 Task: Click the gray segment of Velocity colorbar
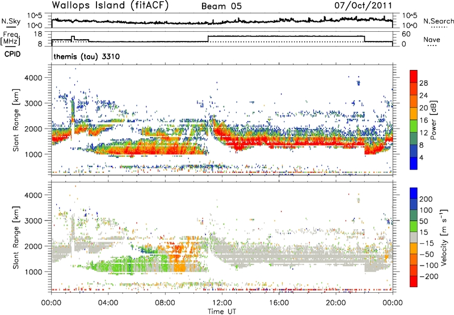pos(414,238)
